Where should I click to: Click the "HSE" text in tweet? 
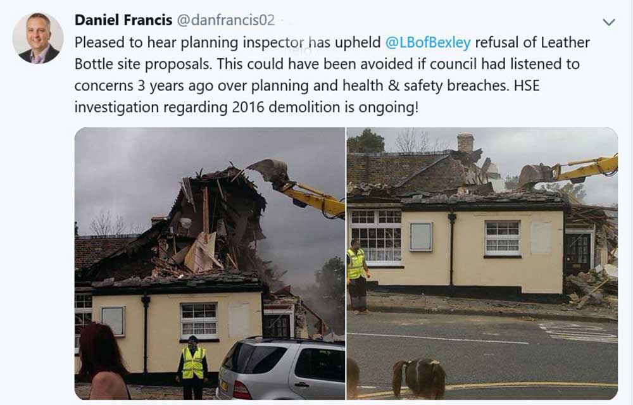tap(527, 85)
